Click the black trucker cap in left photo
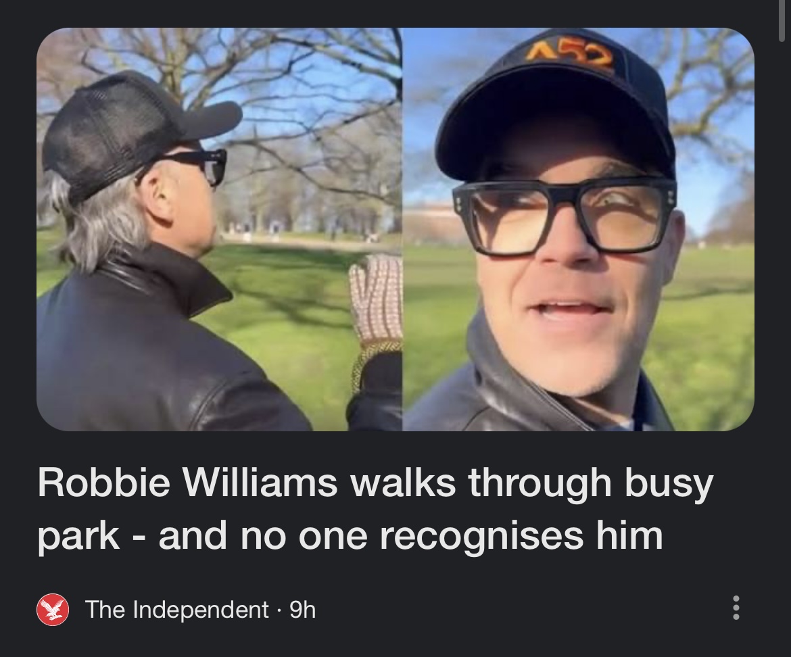The height and width of the screenshot is (657, 791). (x=131, y=134)
